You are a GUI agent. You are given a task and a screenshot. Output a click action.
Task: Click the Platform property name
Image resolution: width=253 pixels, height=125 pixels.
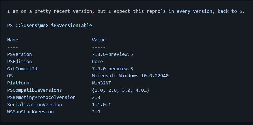point(18,83)
